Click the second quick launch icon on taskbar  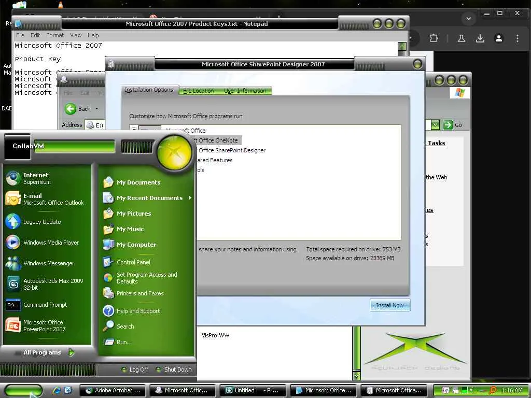tap(68, 390)
